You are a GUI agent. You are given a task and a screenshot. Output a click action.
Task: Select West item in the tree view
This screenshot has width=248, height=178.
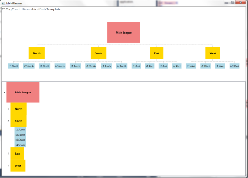click(x=18, y=165)
